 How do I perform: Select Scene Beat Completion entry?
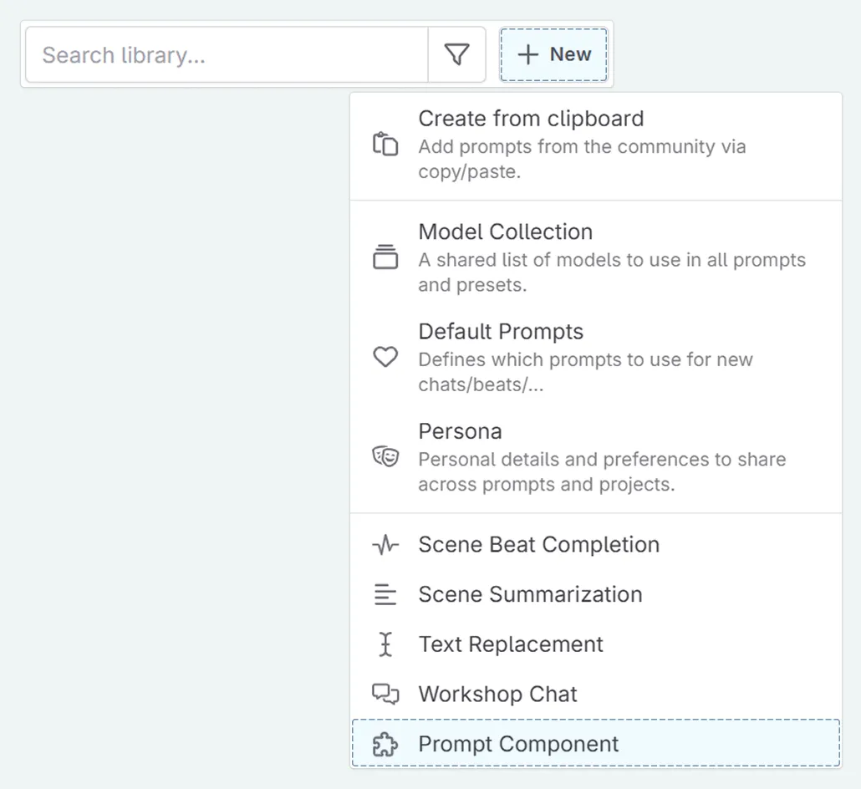(538, 544)
